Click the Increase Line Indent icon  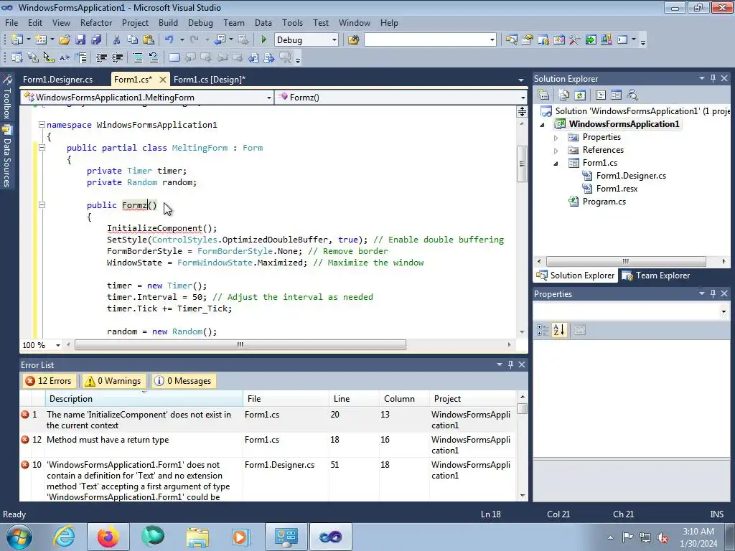[117, 57]
